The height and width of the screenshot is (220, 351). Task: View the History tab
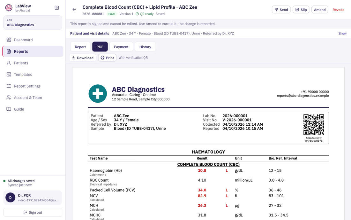coord(145,47)
